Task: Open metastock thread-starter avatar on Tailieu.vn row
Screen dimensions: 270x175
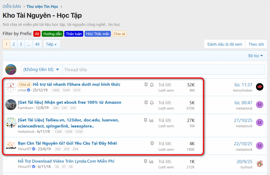Action: [11, 122]
